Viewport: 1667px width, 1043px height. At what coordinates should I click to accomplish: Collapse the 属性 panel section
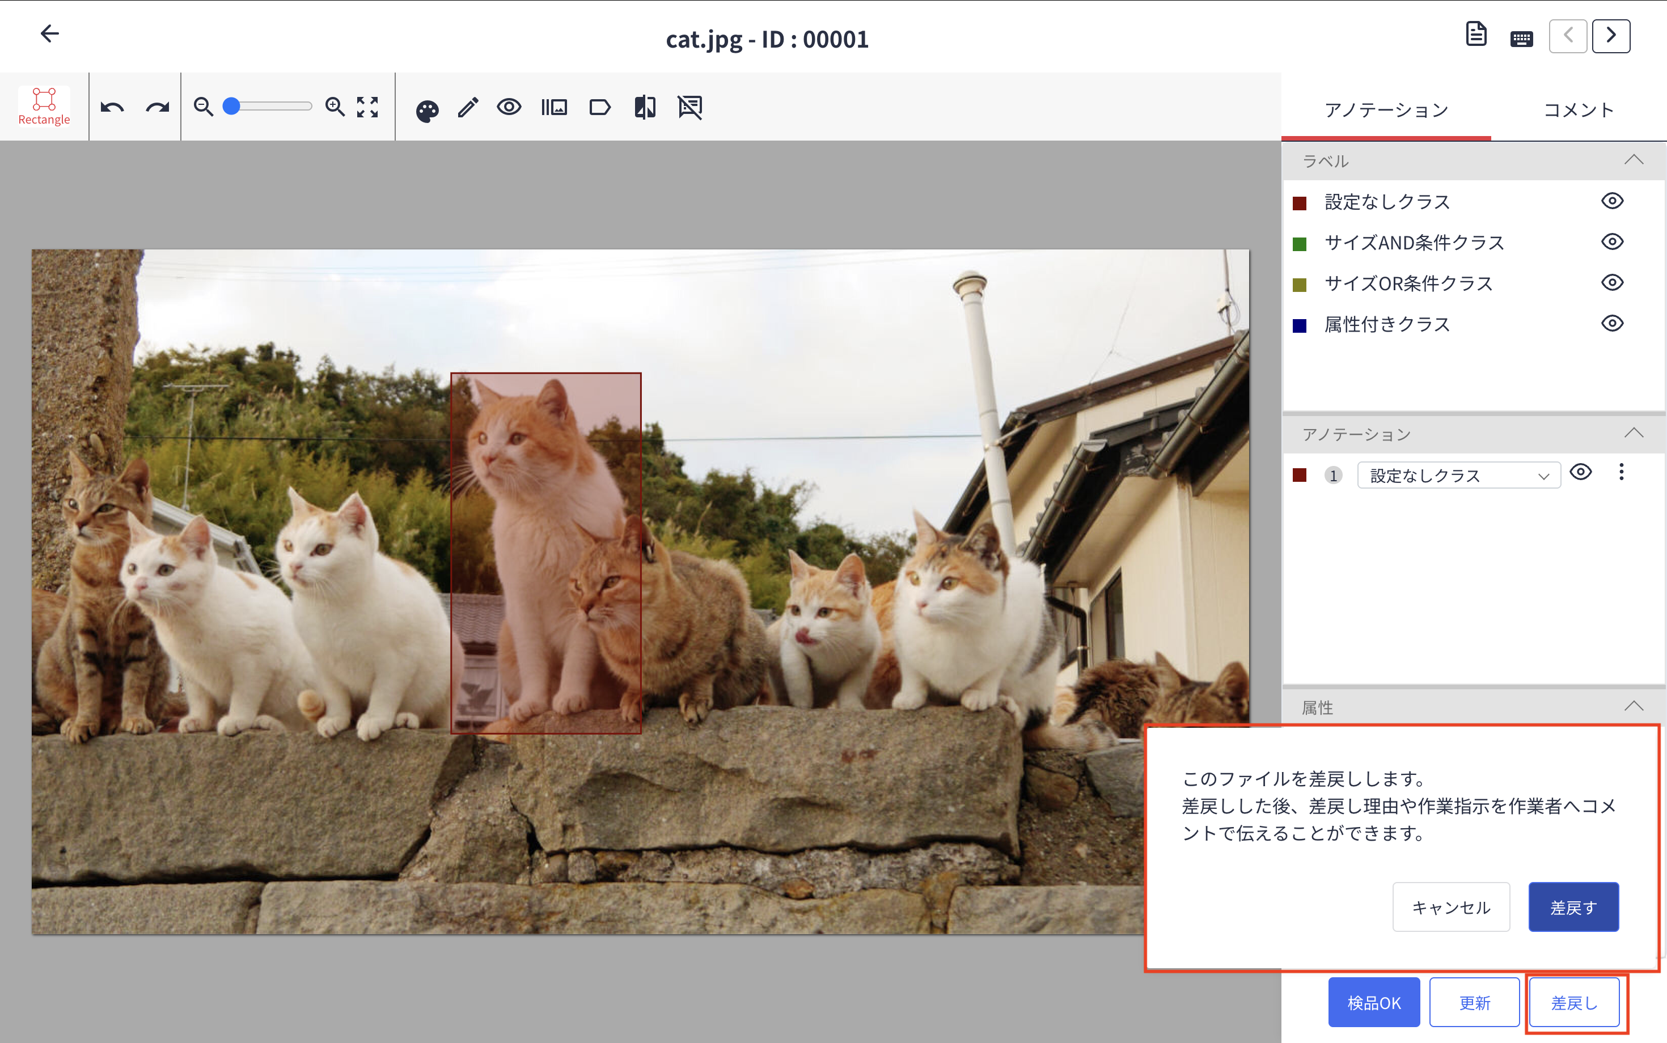click(x=1633, y=706)
